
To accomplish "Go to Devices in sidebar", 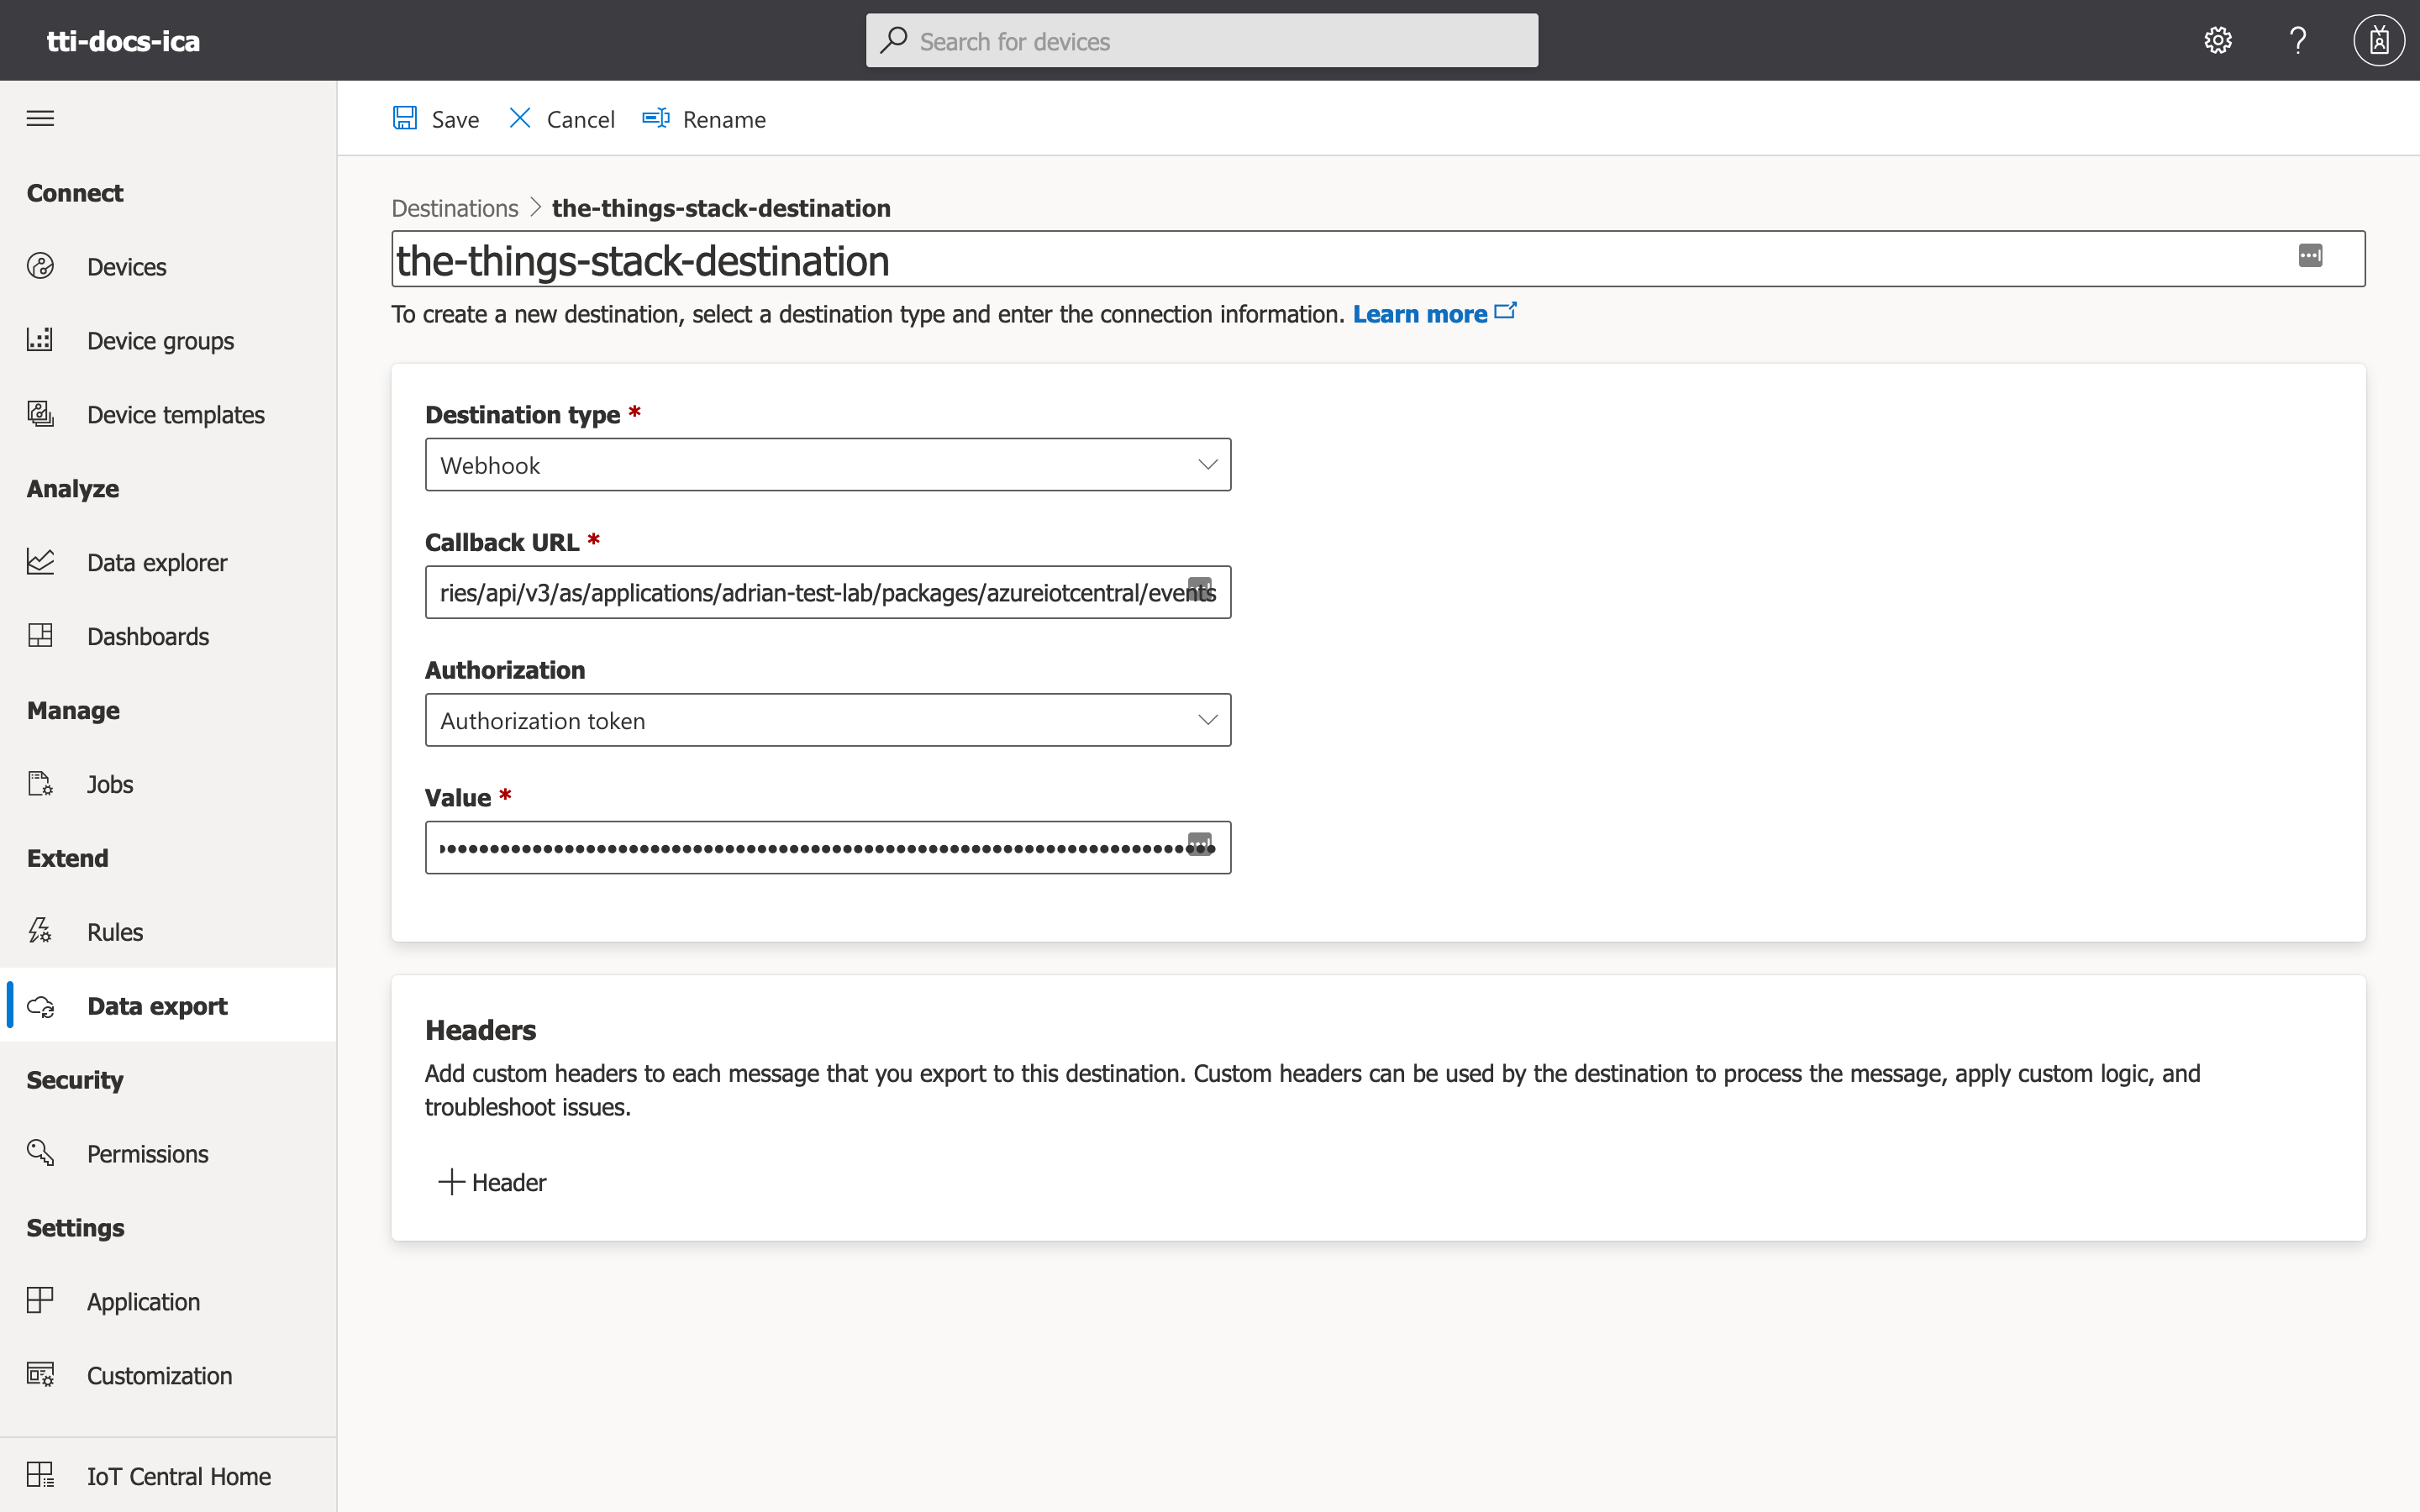I will pyautogui.click(x=126, y=267).
